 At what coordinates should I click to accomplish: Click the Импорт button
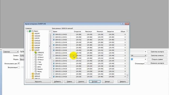point(107,82)
